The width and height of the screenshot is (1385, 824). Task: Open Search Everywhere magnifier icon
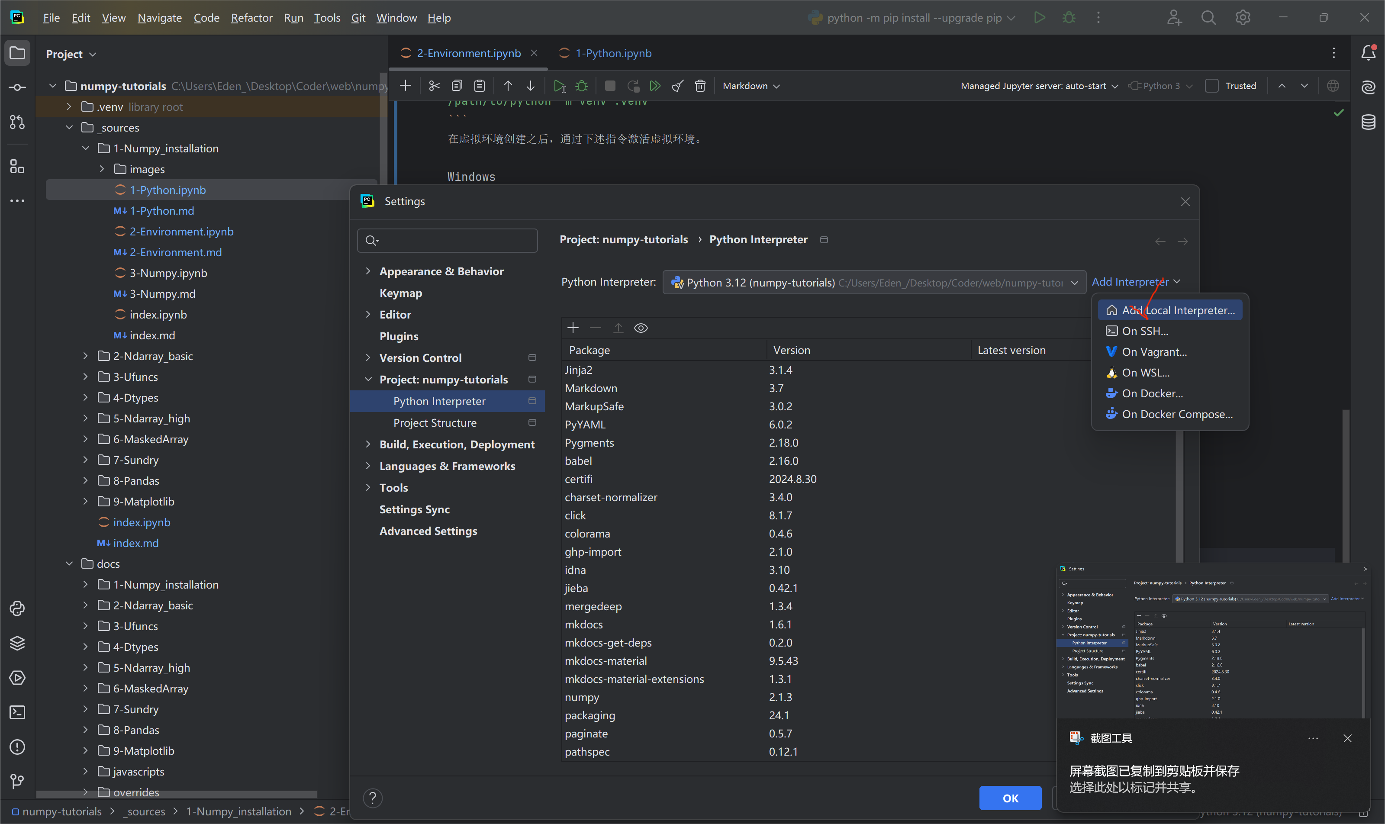pos(1208,18)
